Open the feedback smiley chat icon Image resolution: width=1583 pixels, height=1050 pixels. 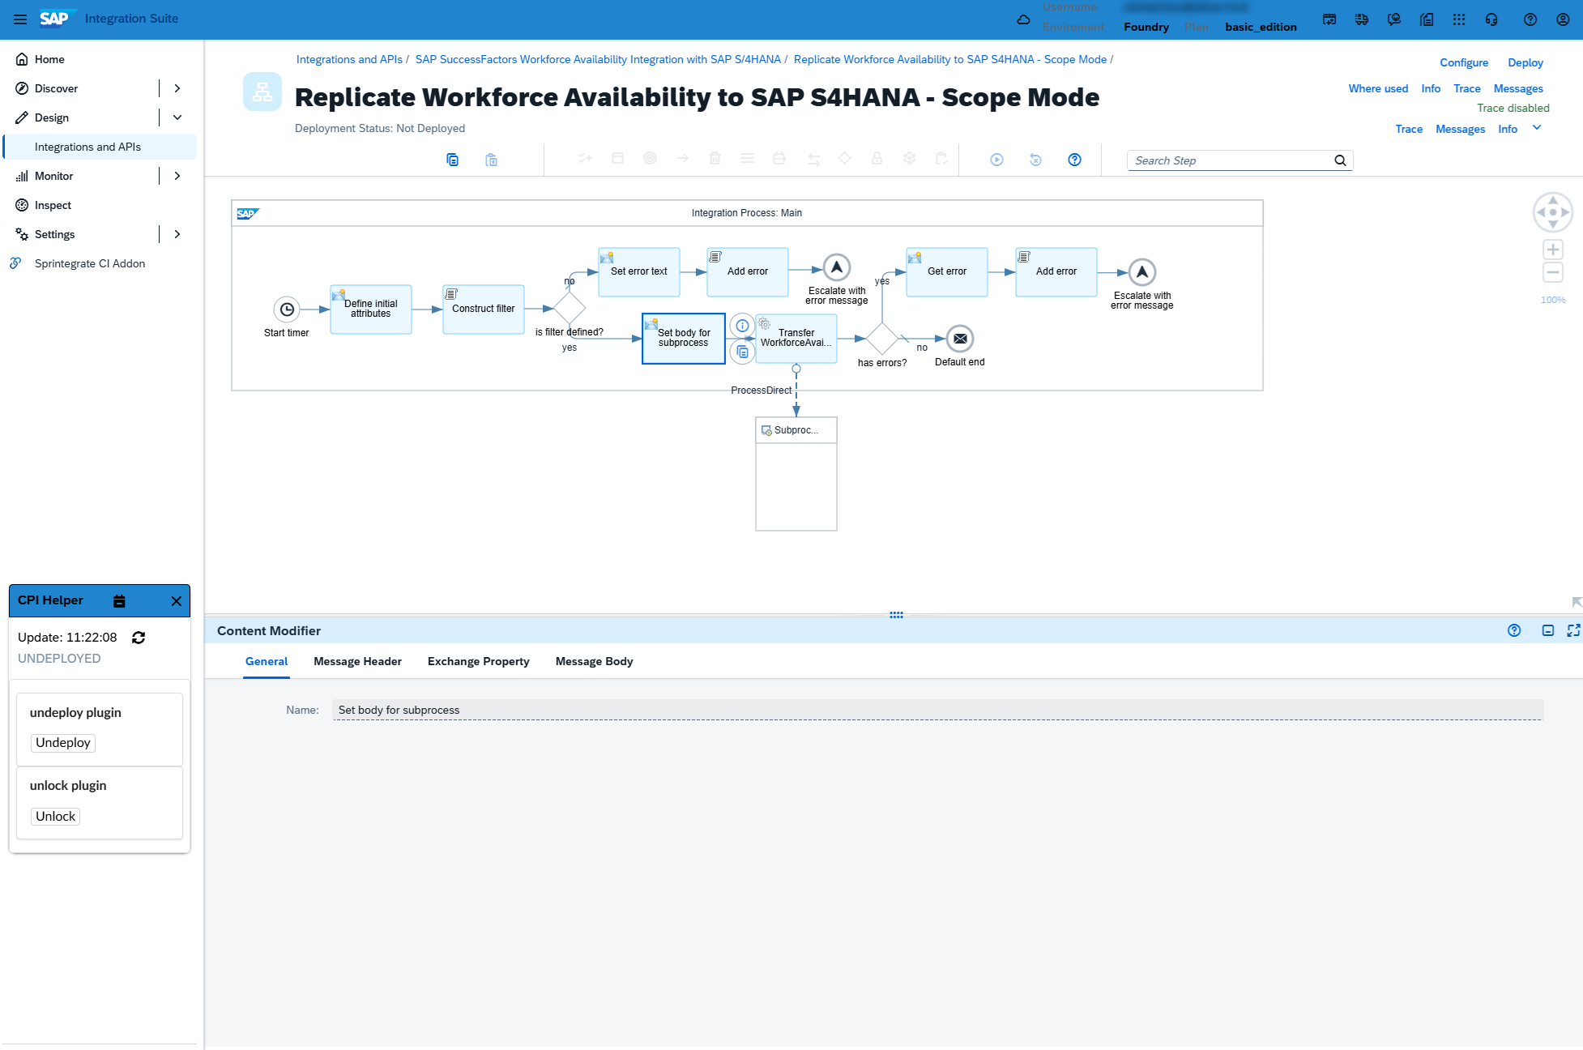pos(1393,19)
